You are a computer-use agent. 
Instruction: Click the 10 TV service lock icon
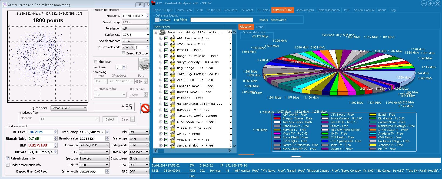172,134
